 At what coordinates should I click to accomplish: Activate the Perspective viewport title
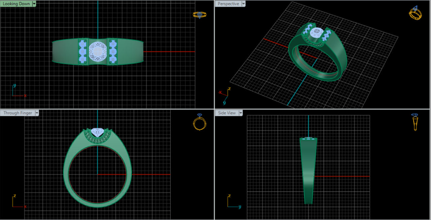tap(228, 4)
